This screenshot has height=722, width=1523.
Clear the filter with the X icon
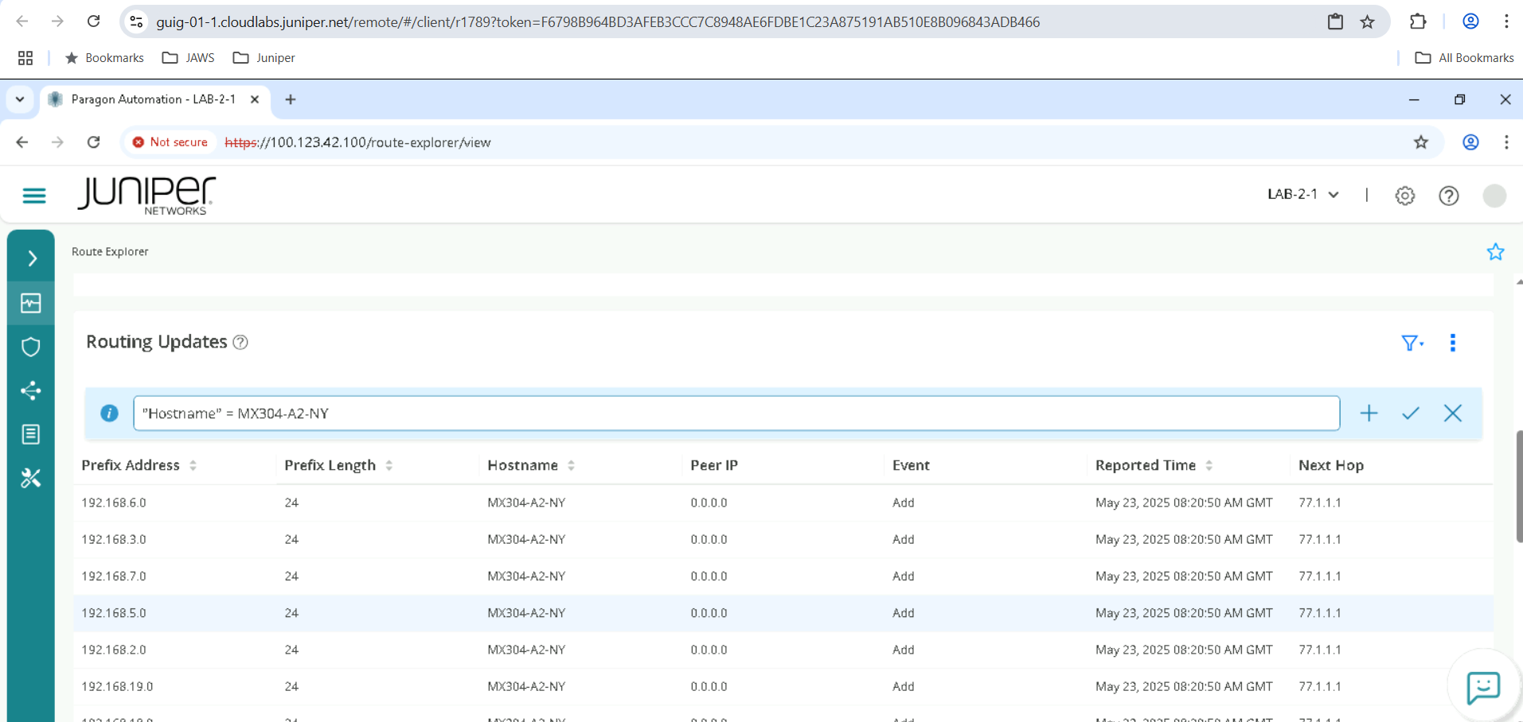tap(1453, 413)
